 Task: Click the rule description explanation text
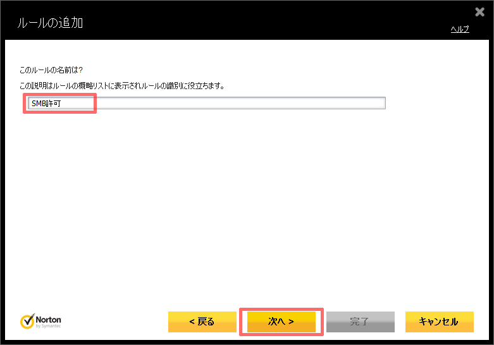point(121,85)
